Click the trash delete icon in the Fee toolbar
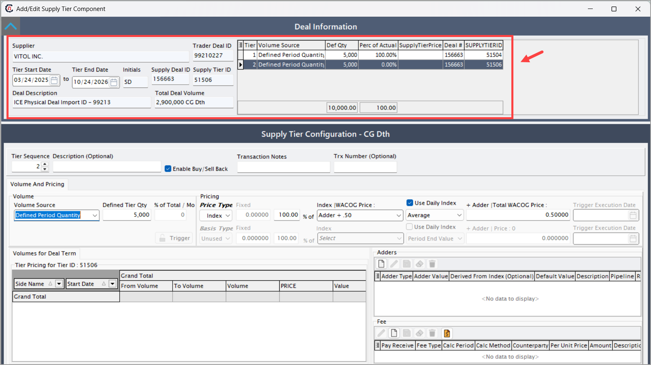Screen dimensions: 651x365 432,333
